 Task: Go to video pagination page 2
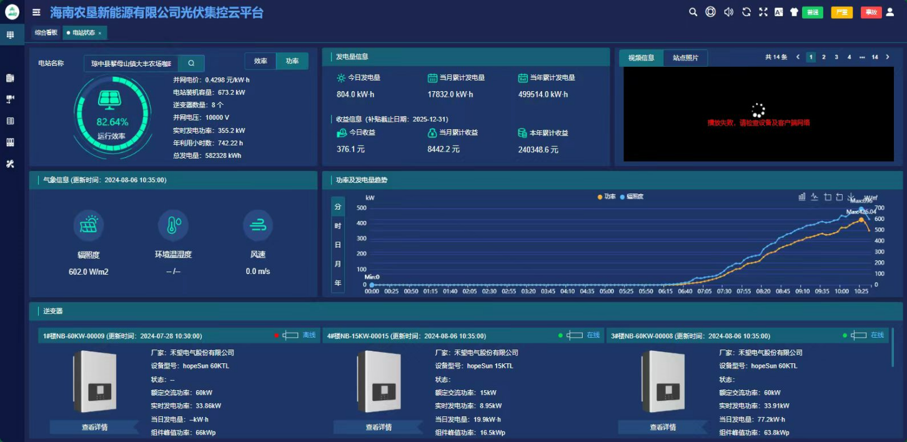pyautogui.click(x=823, y=57)
